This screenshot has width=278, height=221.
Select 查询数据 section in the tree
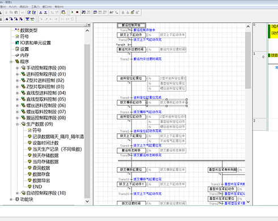click(x=41, y=168)
